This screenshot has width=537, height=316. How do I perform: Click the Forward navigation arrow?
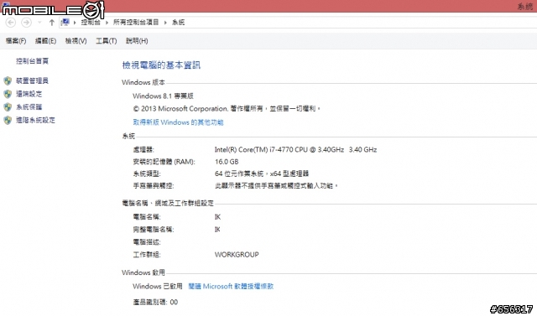(x=26, y=23)
